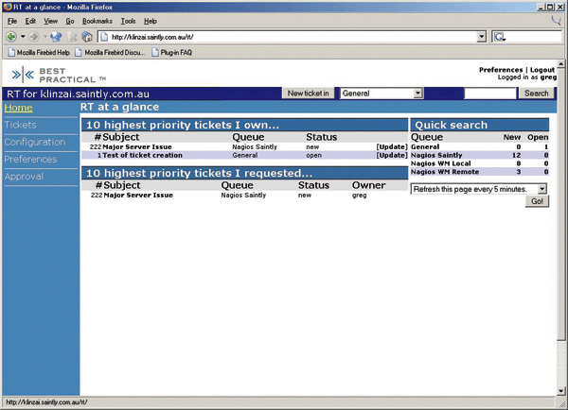Click the Go! button
This screenshot has width=568, height=410.
tap(537, 202)
